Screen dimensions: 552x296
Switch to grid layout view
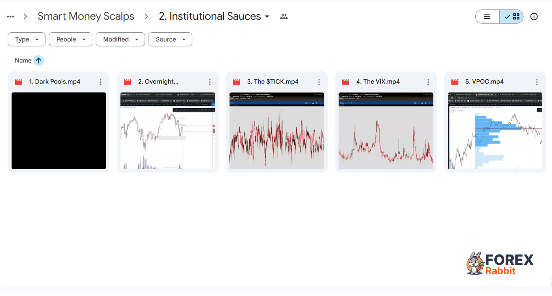click(x=512, y=17)
